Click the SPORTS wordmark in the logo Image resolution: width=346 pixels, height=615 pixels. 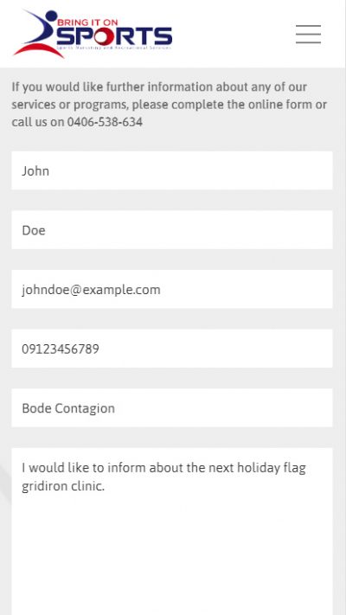[x=114, y=36]
